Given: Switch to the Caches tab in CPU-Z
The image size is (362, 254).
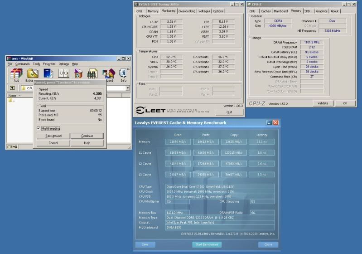Looking at the screenshot, I should click(x=266, y=11).
